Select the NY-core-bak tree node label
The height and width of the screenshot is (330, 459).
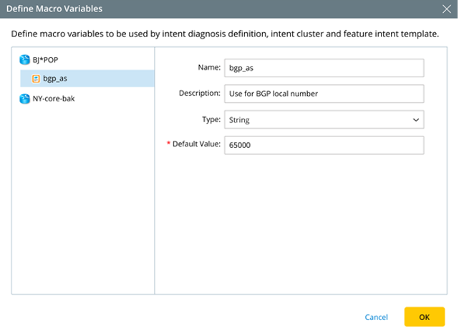[54, 99]
